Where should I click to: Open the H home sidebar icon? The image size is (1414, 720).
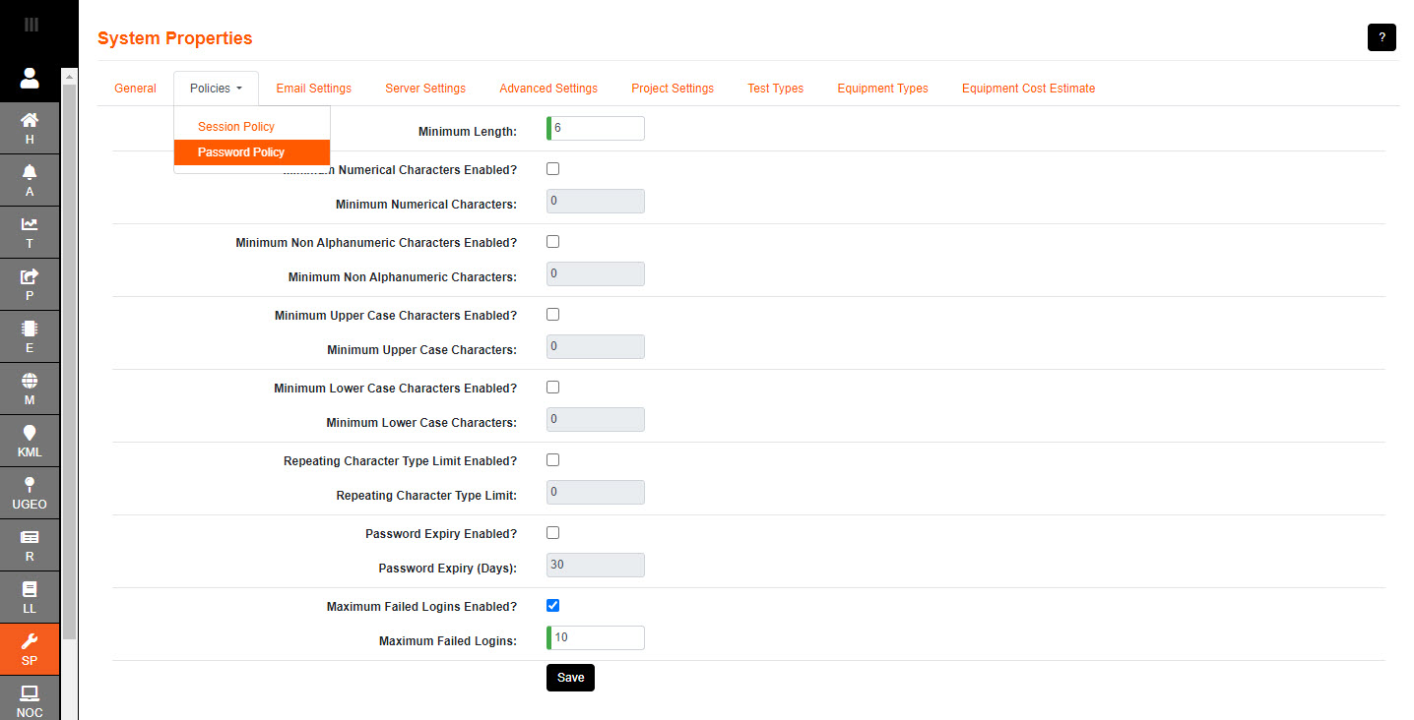30,128
